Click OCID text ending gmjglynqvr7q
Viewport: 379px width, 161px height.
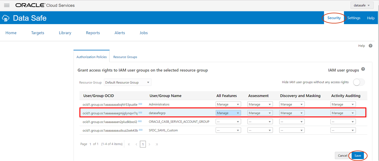pyautogui.click(x=110, y=113)
